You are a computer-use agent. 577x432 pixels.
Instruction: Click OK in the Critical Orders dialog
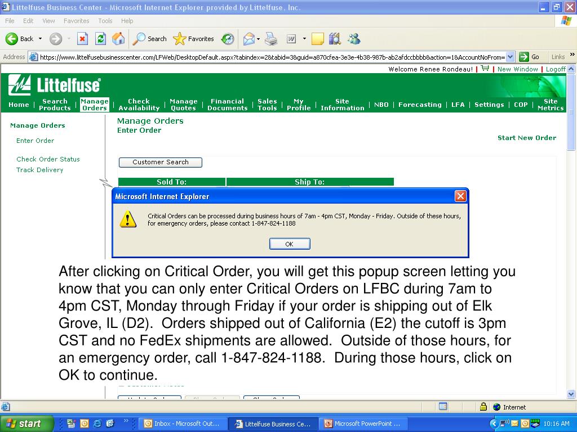(x=290, y=244)
